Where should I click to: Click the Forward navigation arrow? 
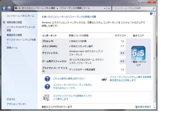pyautogui.click(x=9, y=8)
